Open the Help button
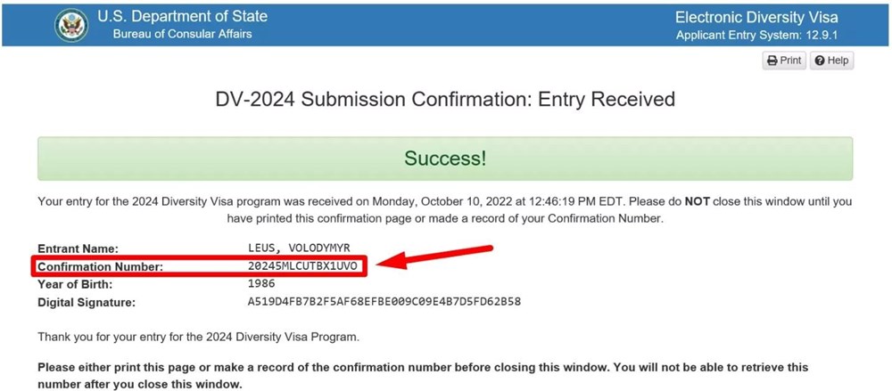Image resolution: width=892 pixels, height=391 pixels. pos(831,61)
